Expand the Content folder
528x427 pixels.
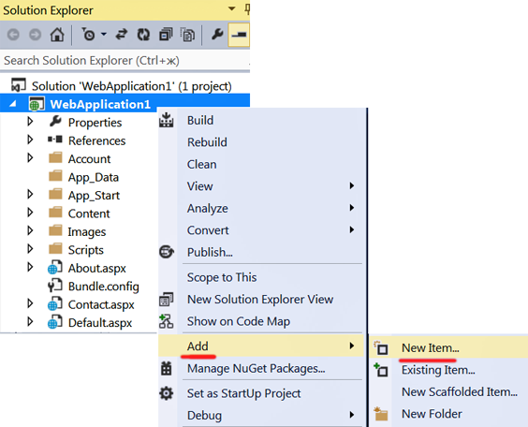click(x=30, y=213)
